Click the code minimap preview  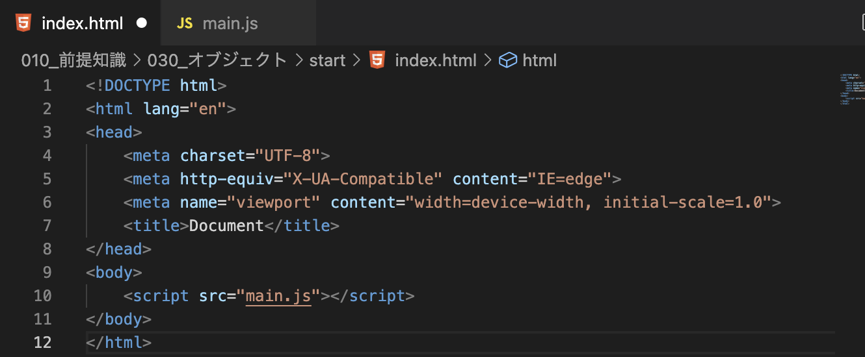[x=851, y=90]
